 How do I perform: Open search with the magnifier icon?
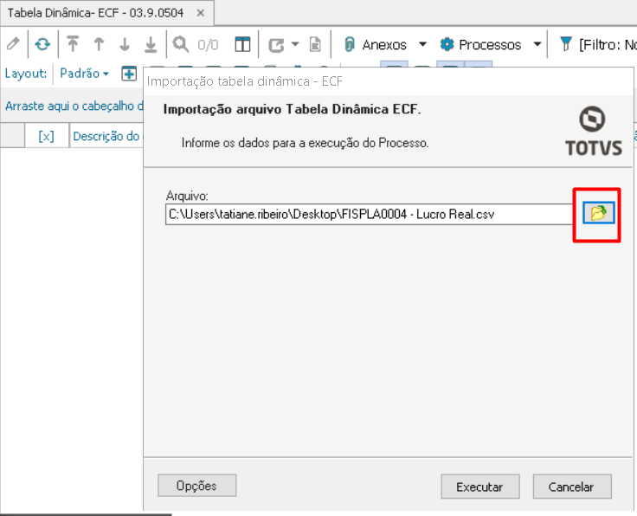point(181,44)
